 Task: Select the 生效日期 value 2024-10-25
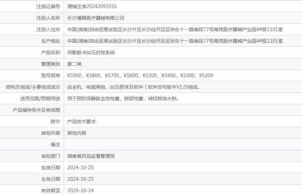80,179
